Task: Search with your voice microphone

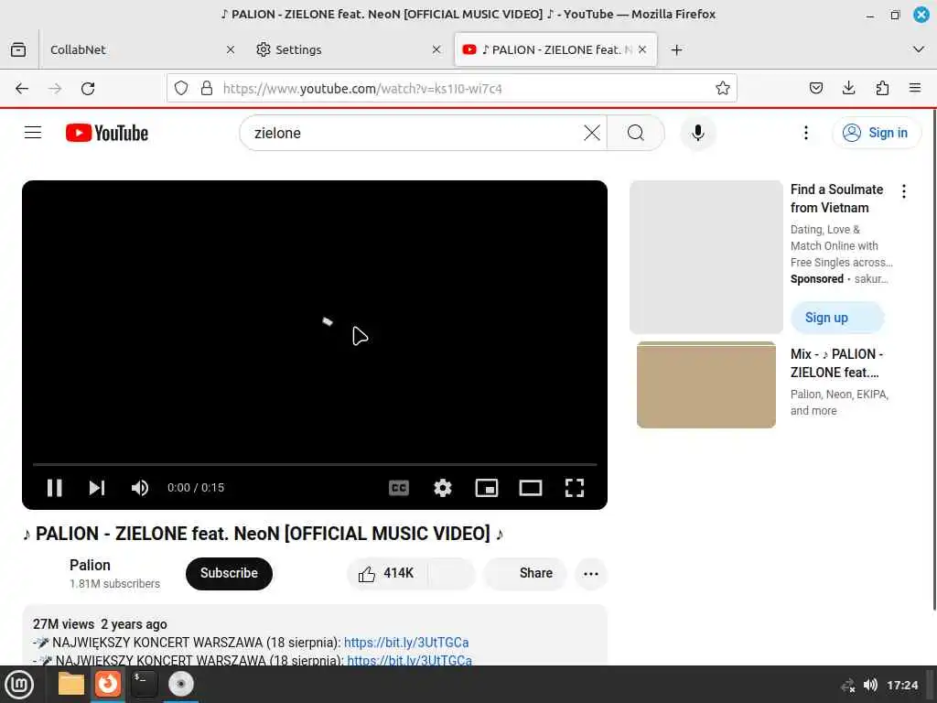Action: pos(697,133)
